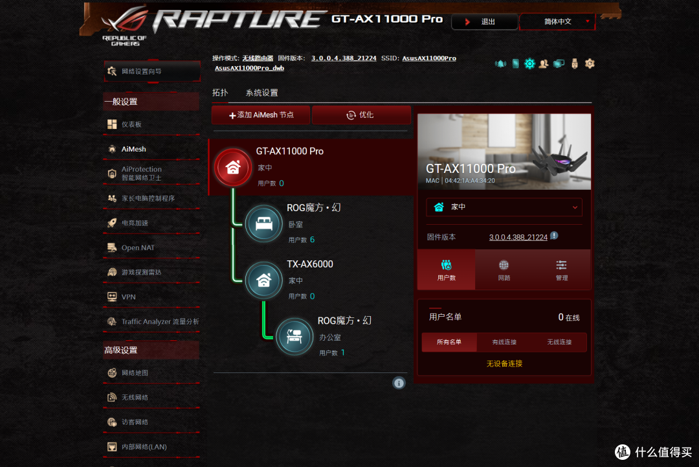Viewport: 699px width, 467px height.
Task: Click the firmware version 3.0.0.4.388_21224 header link
Action: click(344, 58)
